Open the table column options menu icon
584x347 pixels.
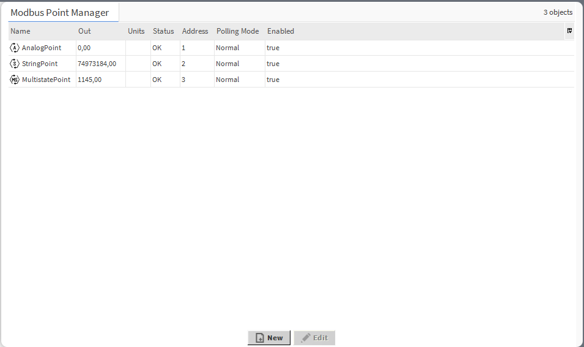(569, 31)
